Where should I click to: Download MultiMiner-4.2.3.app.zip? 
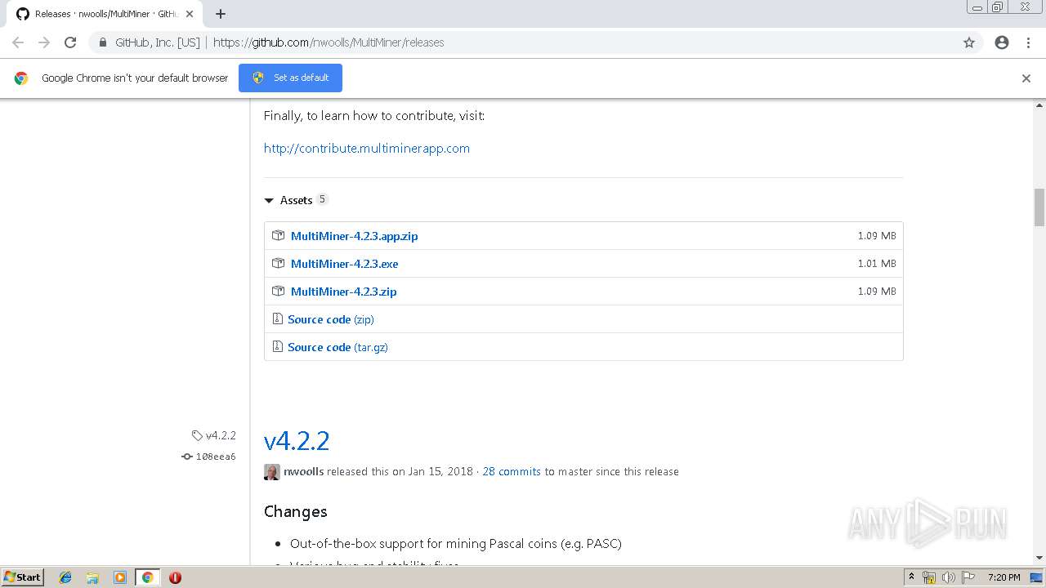tap(354, 236)
